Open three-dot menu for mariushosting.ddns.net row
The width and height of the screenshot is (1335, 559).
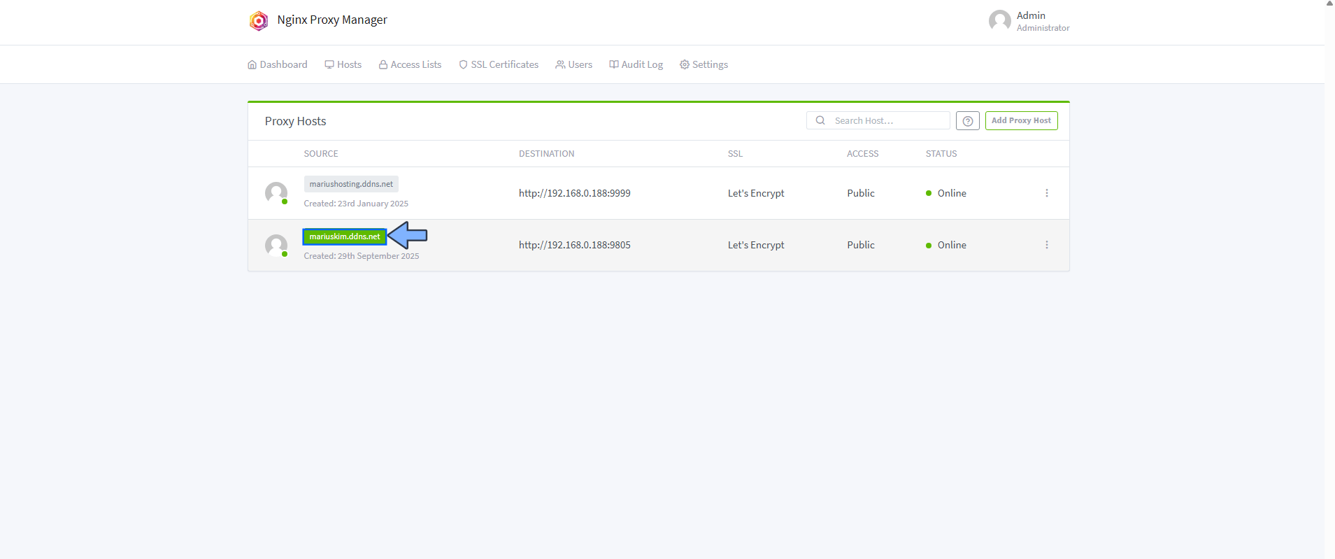1046,193
